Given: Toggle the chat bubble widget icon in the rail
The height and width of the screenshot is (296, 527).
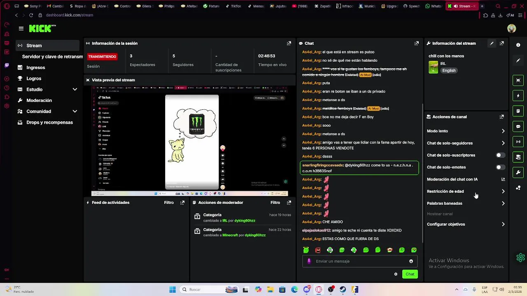Looking at the screenshot, I should (x=518, y=126).
